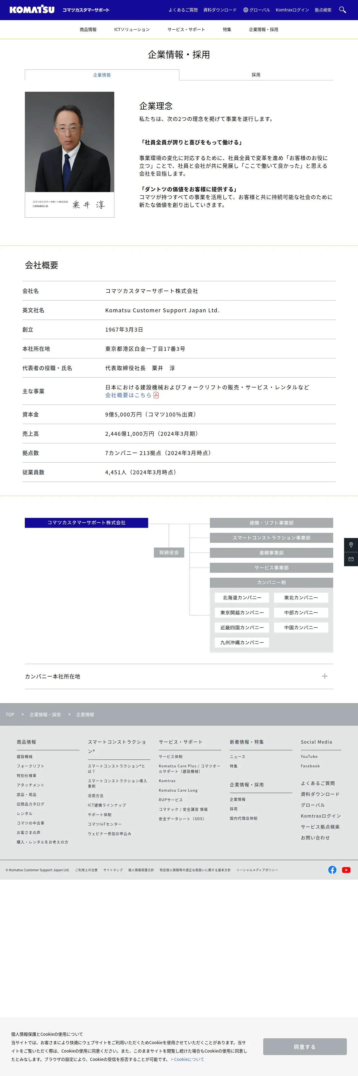
Task: Open the YouTube icon in footer
Action: point(346,870)
